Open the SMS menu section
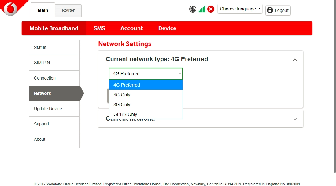This screenshot has height=186, width=336. (99, 28)
